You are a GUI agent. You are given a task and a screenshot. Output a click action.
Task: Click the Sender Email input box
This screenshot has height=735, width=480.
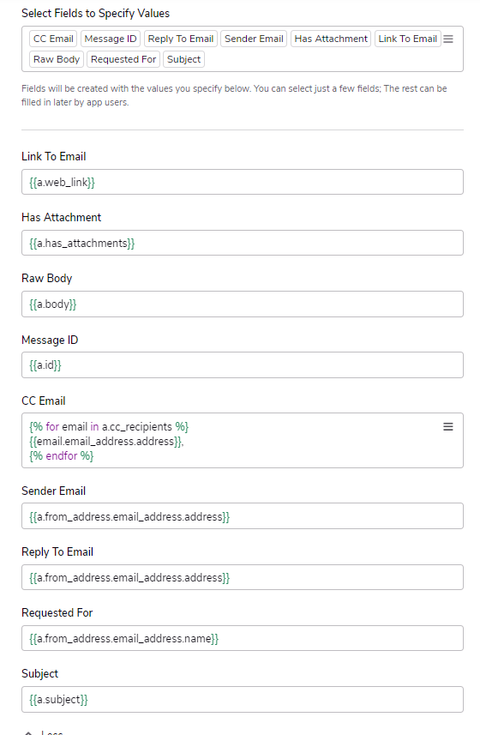pos(243,516)
